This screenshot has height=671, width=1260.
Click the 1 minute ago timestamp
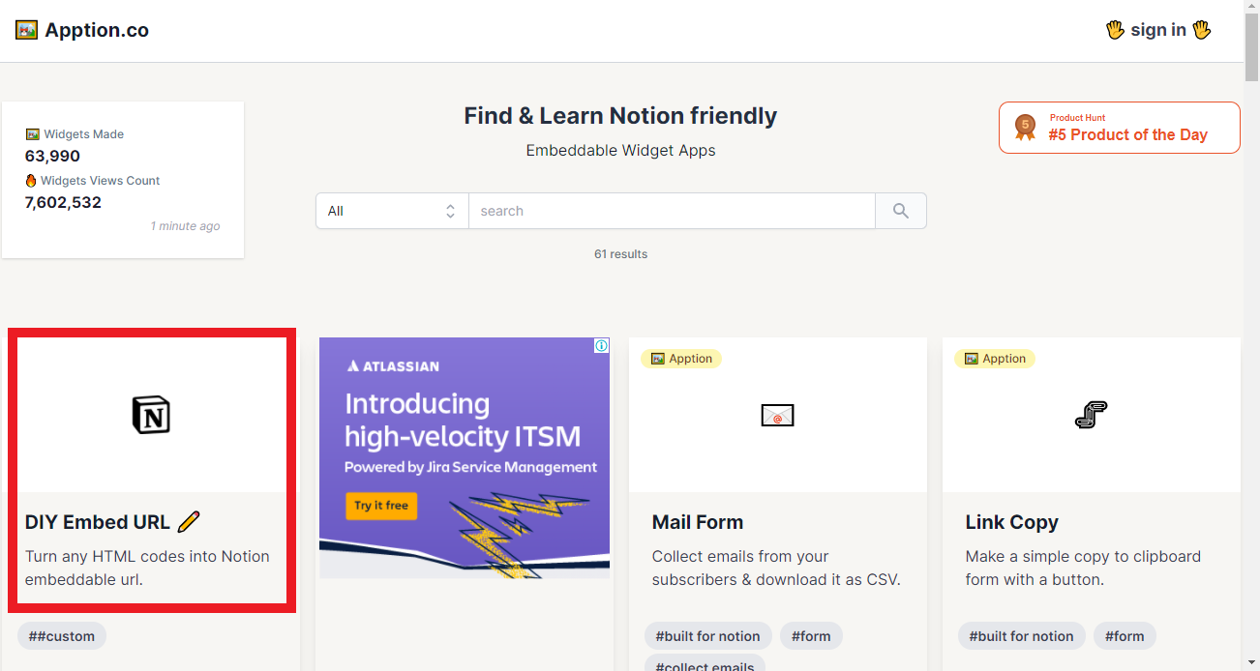(185, 226)
